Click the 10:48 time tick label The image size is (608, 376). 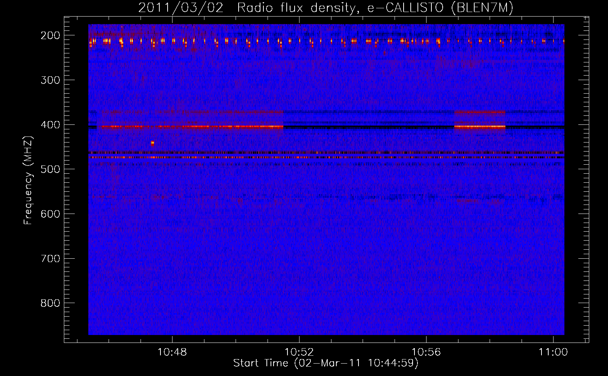click(x=172, y=352)
